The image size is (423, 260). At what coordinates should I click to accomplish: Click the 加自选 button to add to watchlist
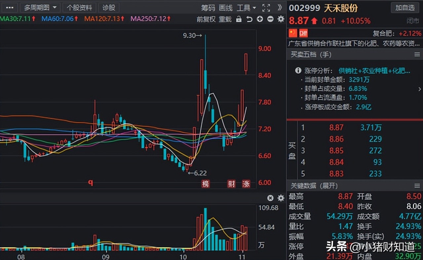[x=405, y=8]
